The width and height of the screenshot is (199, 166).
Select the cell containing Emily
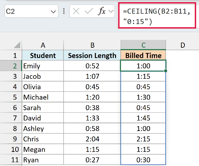[x=43, y=66]
